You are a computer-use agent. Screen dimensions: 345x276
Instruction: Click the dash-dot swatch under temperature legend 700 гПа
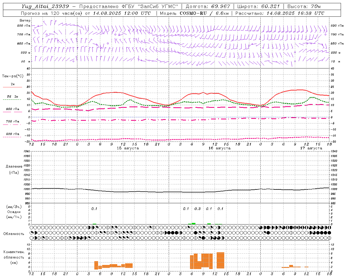point(12,125)
